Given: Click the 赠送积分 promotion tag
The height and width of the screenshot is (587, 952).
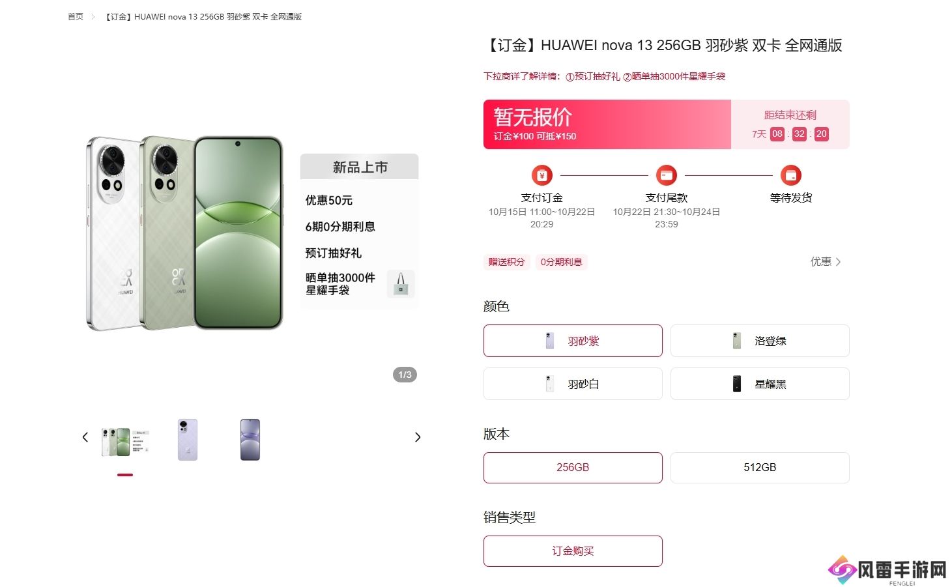Looking at the screenshot, I should tap(506, 262).
